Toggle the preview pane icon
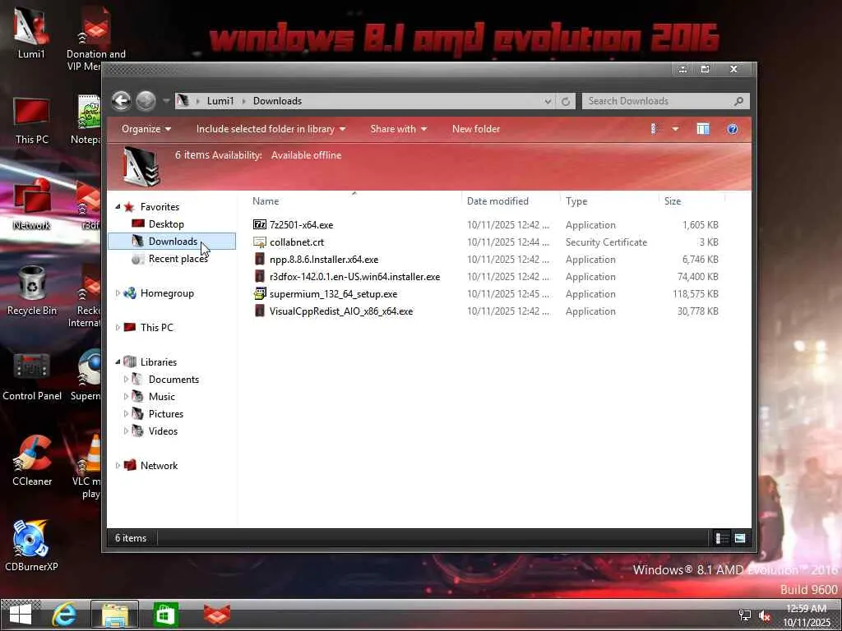 [x=703, y=129]
